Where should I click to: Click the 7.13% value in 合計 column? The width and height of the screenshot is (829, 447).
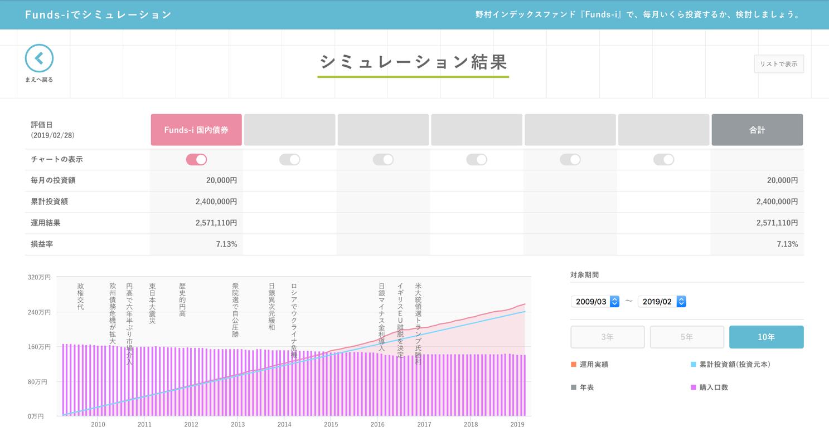pos(787,244)
